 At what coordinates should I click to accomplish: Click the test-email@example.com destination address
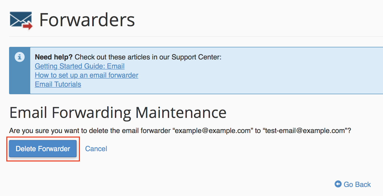coord(305,131)
